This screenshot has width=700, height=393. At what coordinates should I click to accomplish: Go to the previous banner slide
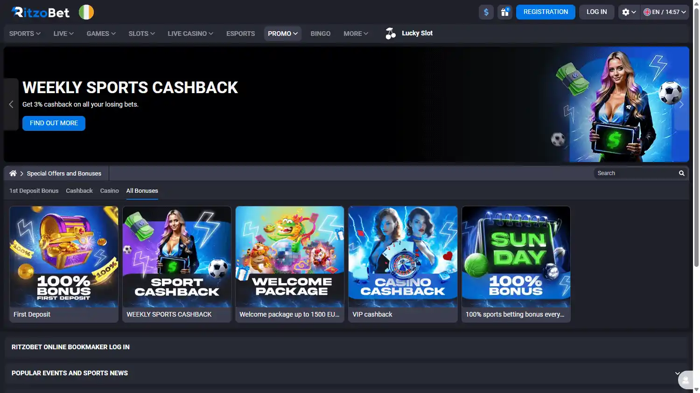tap(11, 104)
